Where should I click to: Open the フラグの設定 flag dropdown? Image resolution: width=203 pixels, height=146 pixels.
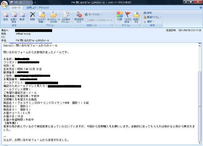[128, 17]
